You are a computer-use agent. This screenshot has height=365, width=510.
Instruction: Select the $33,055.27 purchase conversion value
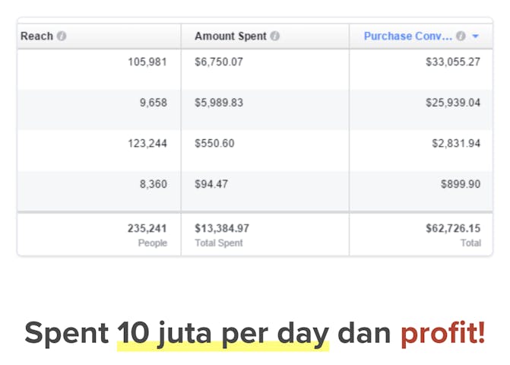(453, 62)
